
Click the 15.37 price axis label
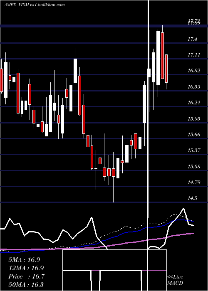pos(194,150)
